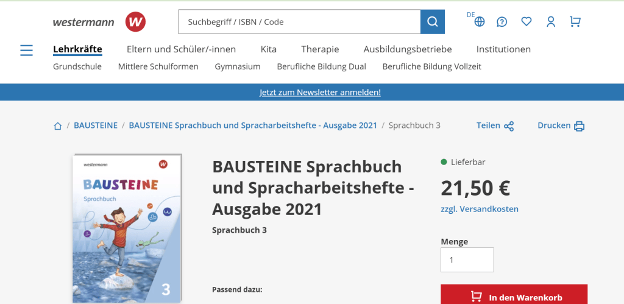Open the Gymnasium submenu

238,66
